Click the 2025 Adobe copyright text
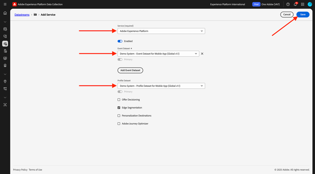This screenshot has width=315, height=174. coord(292,169)
